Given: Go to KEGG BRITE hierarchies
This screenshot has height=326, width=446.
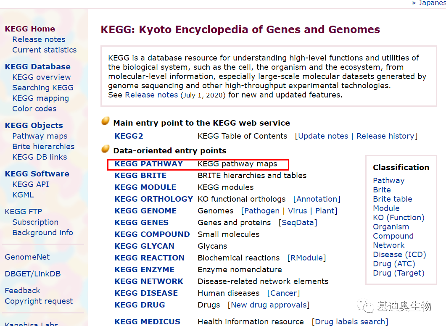Looking at the screenshot, I should pyautogui.click(x=140, y=176).
